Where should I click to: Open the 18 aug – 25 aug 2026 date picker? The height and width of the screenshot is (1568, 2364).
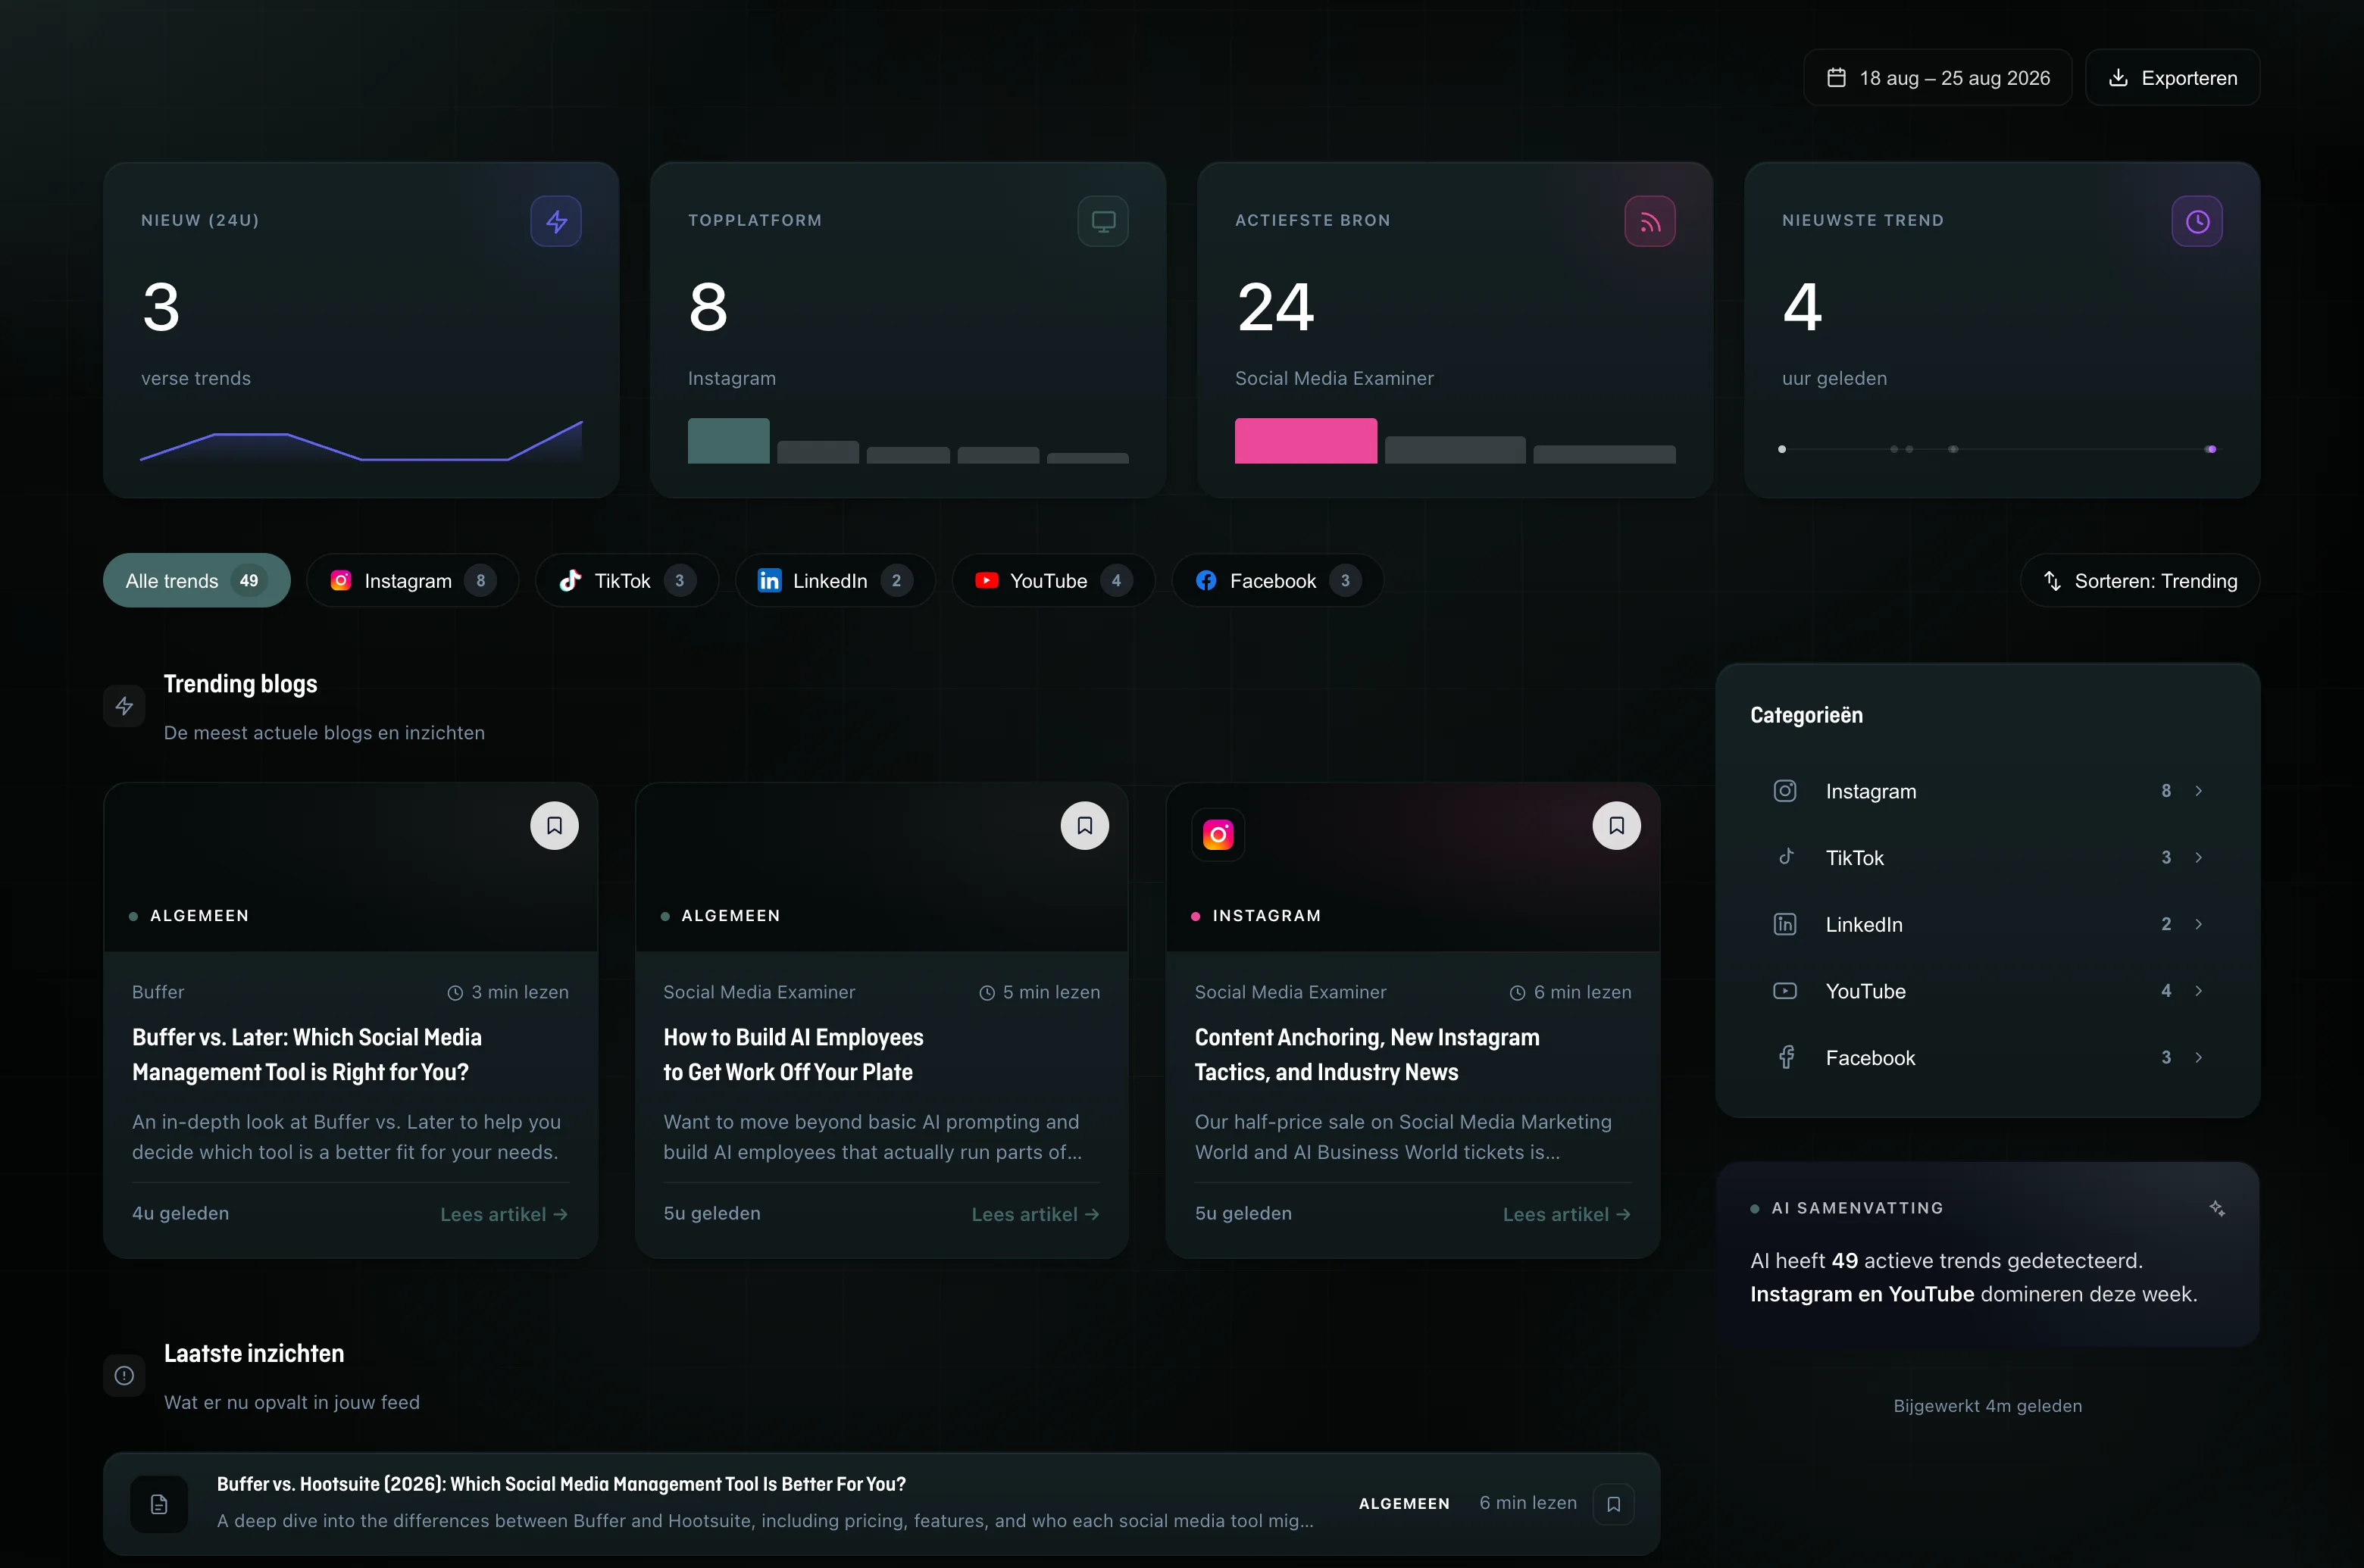pyautogui.click(x=1938, y=78)
